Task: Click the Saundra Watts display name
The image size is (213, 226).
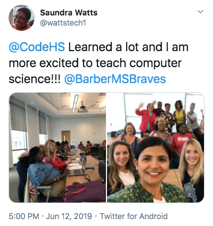Action: [x=69, y=13]
